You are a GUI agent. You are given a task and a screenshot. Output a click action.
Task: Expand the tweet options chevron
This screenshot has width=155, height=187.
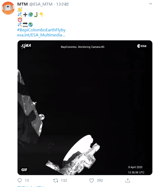150,4
